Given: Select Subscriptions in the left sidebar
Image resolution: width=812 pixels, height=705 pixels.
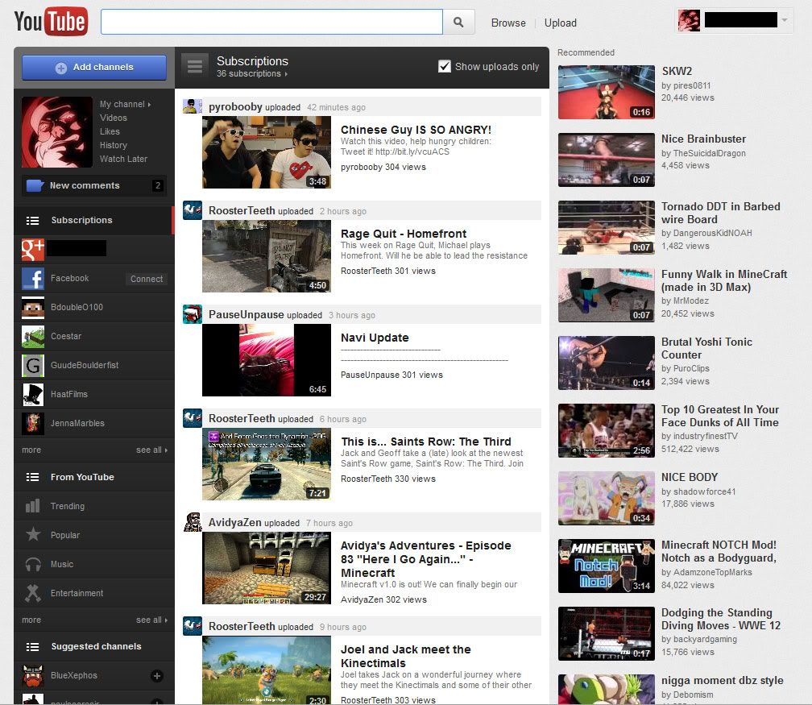Looking at the screenshot, I should pos(81,220).
